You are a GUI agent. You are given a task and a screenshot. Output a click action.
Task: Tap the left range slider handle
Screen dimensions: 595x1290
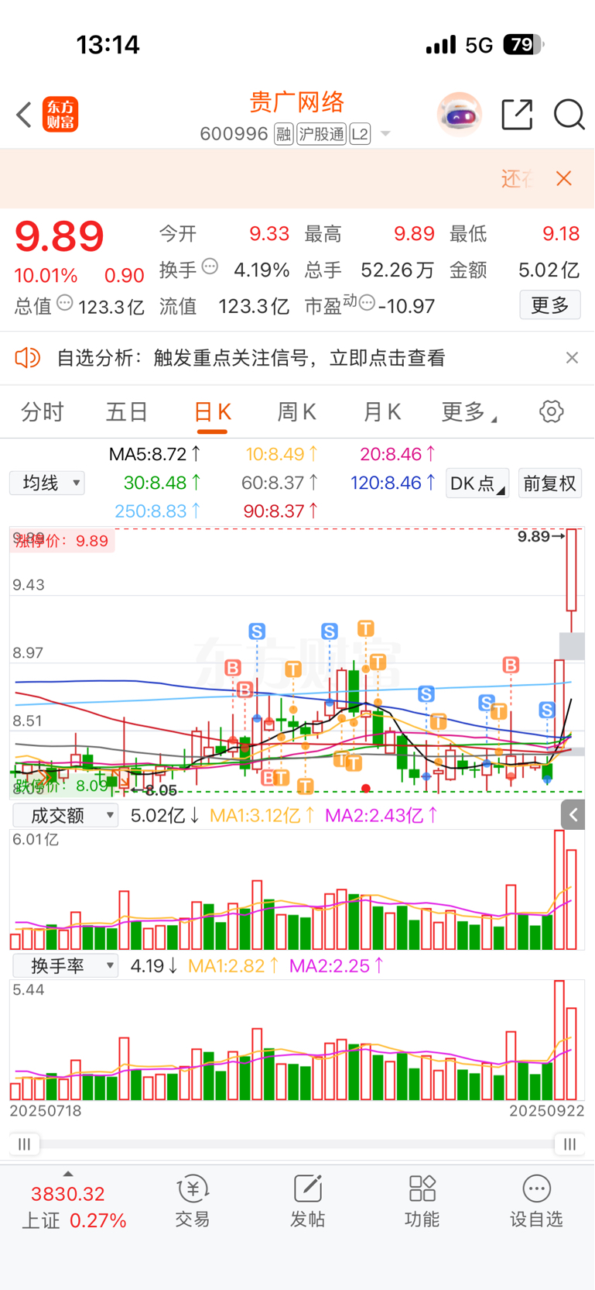tap(24, 1144)
